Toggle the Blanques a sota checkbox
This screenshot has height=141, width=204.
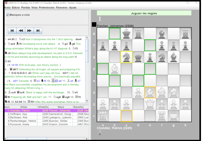(x=8, y=15)
